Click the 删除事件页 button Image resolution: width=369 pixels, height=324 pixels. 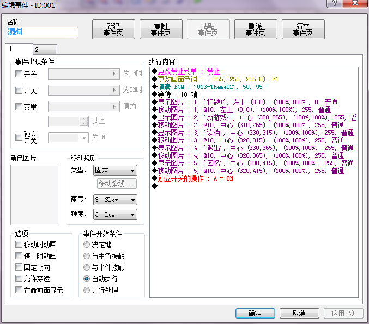(256, 29)
